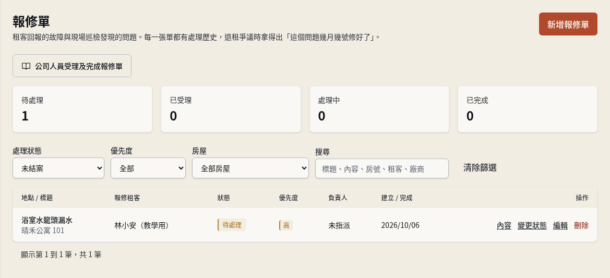Click the 浴室水龍頭漏水 title
The width and height of the screenshot is (610, 278).
click(47, 220)
